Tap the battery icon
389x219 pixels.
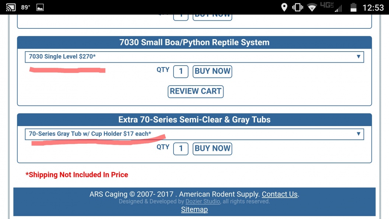(353, 7)
